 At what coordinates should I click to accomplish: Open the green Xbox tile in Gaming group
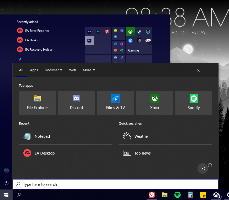coord(130,32)
